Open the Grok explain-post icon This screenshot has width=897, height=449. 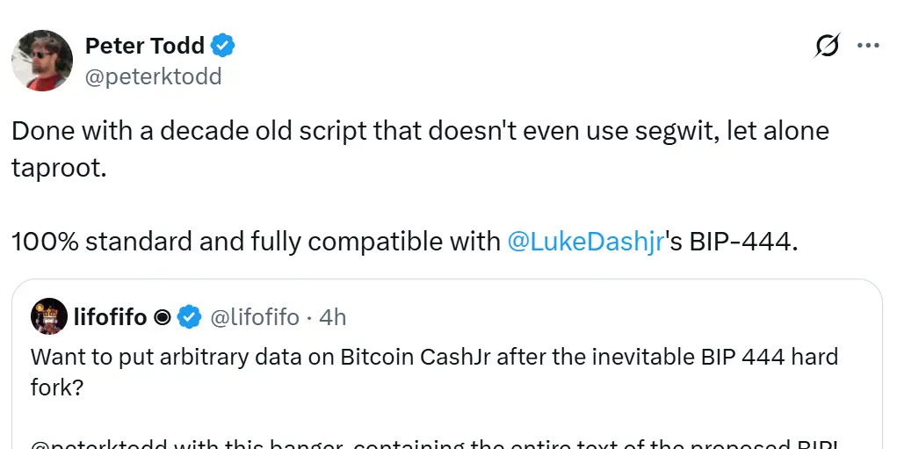pyautogui.click(x=827, y=46)
